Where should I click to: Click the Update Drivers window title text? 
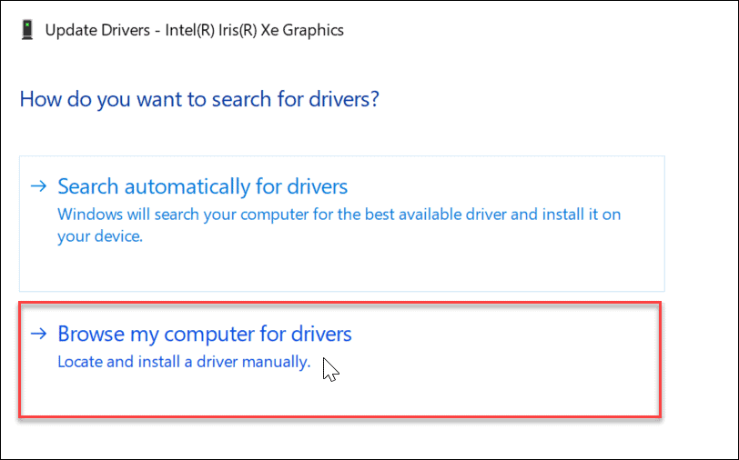194,30
